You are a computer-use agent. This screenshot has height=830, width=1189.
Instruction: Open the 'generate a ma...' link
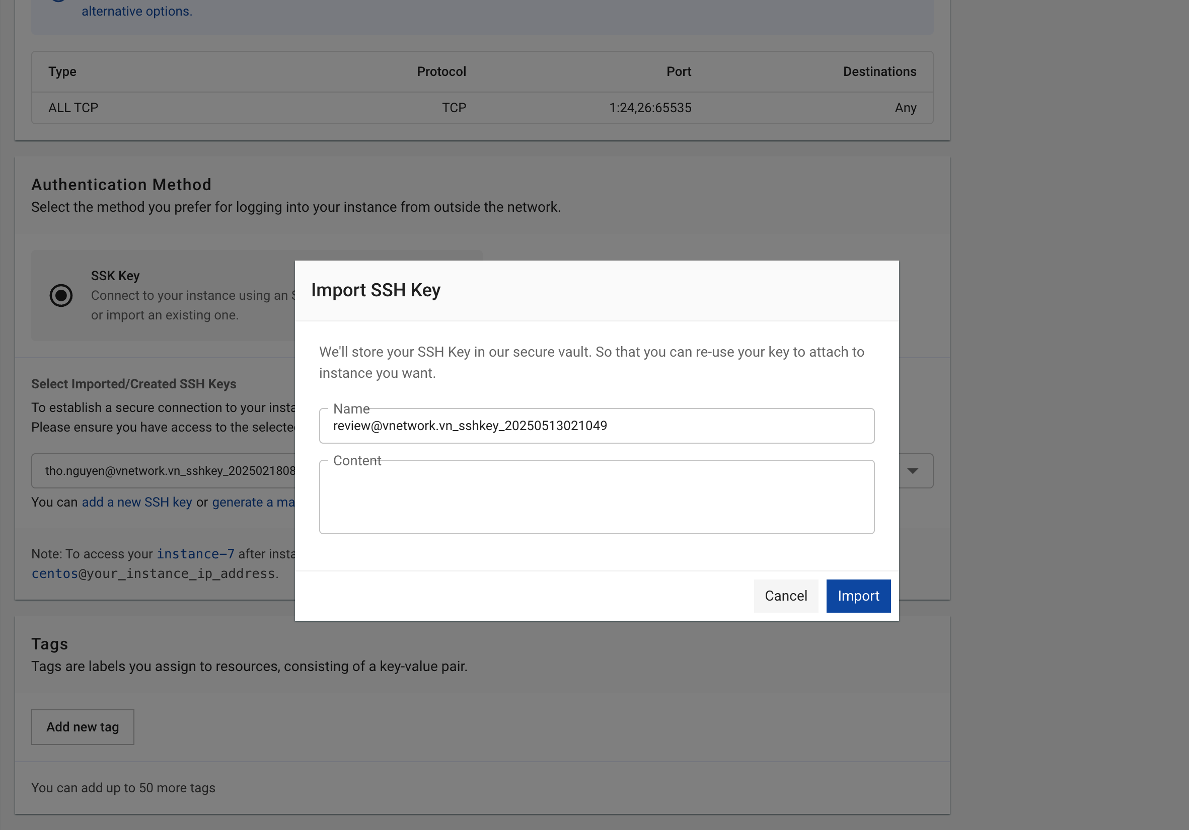[253, 502]
